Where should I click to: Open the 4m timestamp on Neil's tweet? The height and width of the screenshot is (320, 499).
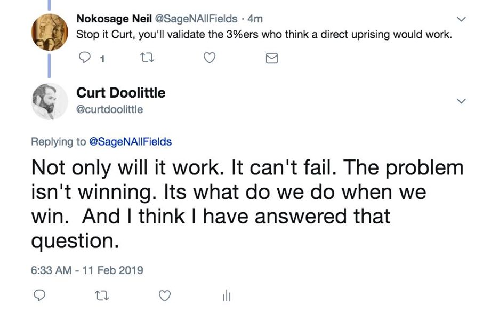pos(255,19)
